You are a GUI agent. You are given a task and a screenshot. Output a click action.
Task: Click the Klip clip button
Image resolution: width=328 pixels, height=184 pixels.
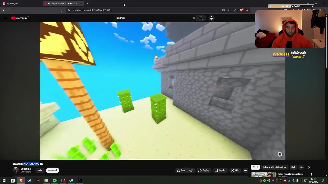(x=235, y=170)
